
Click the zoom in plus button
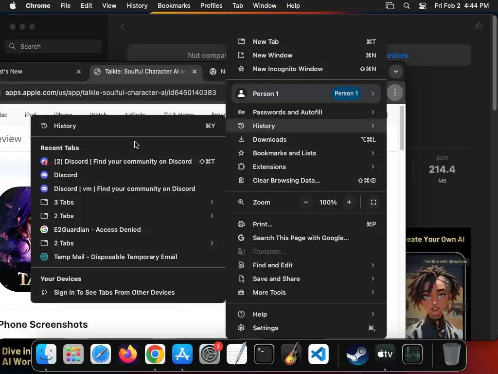click(349, 202)
